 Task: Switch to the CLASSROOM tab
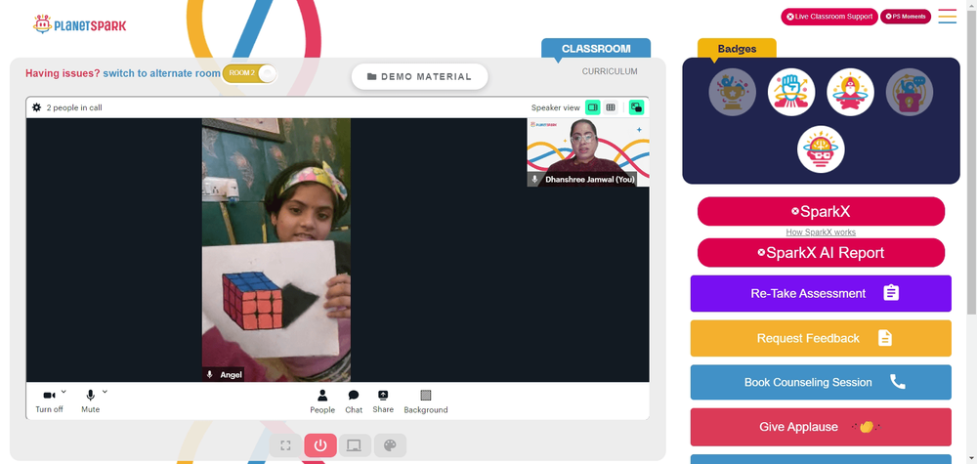[596, 49]
